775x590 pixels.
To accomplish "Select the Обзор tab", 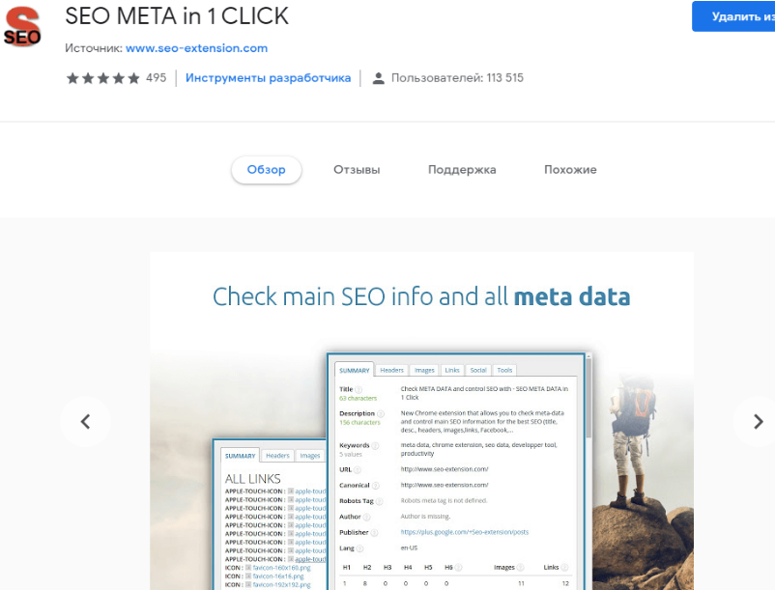I will click(267, 170).
